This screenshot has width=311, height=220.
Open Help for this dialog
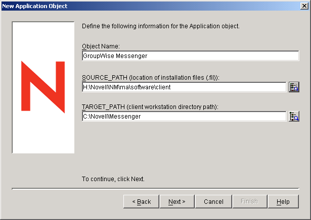pyautogui.click(x=283, y=202)
